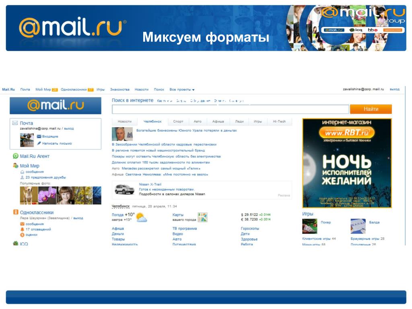Click the Одноклассники orange icon

16,212
